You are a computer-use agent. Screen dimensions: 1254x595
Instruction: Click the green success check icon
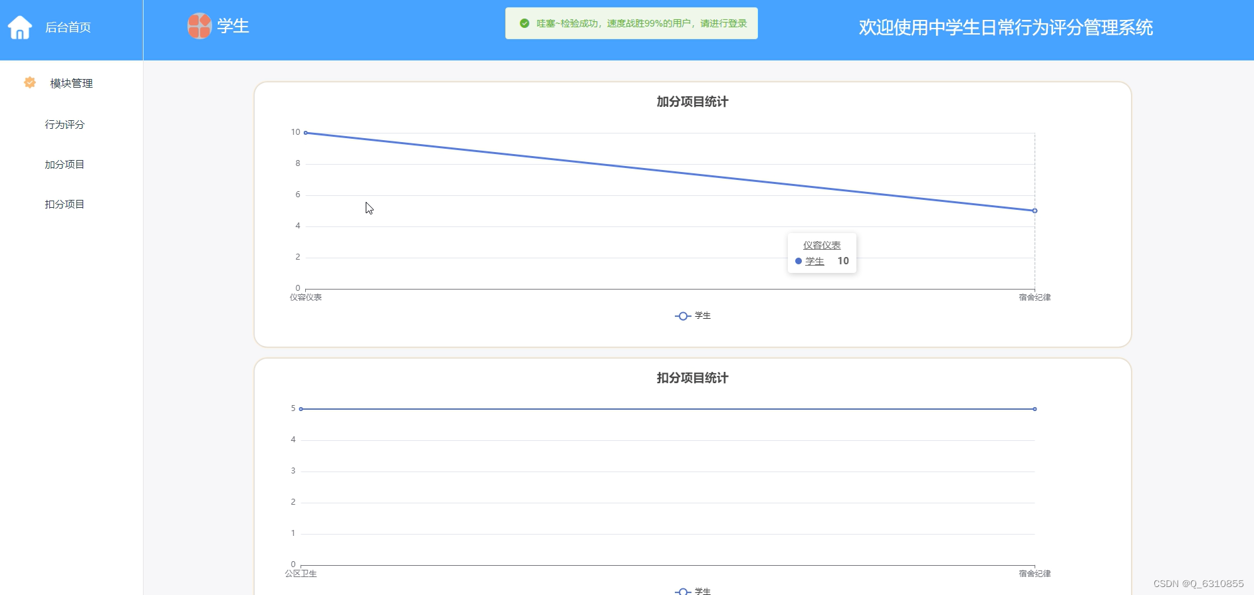point(525,23)
